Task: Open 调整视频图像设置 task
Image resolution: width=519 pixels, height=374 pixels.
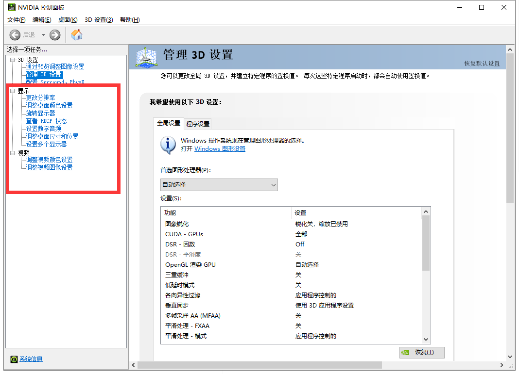Action: coord(49,167)
